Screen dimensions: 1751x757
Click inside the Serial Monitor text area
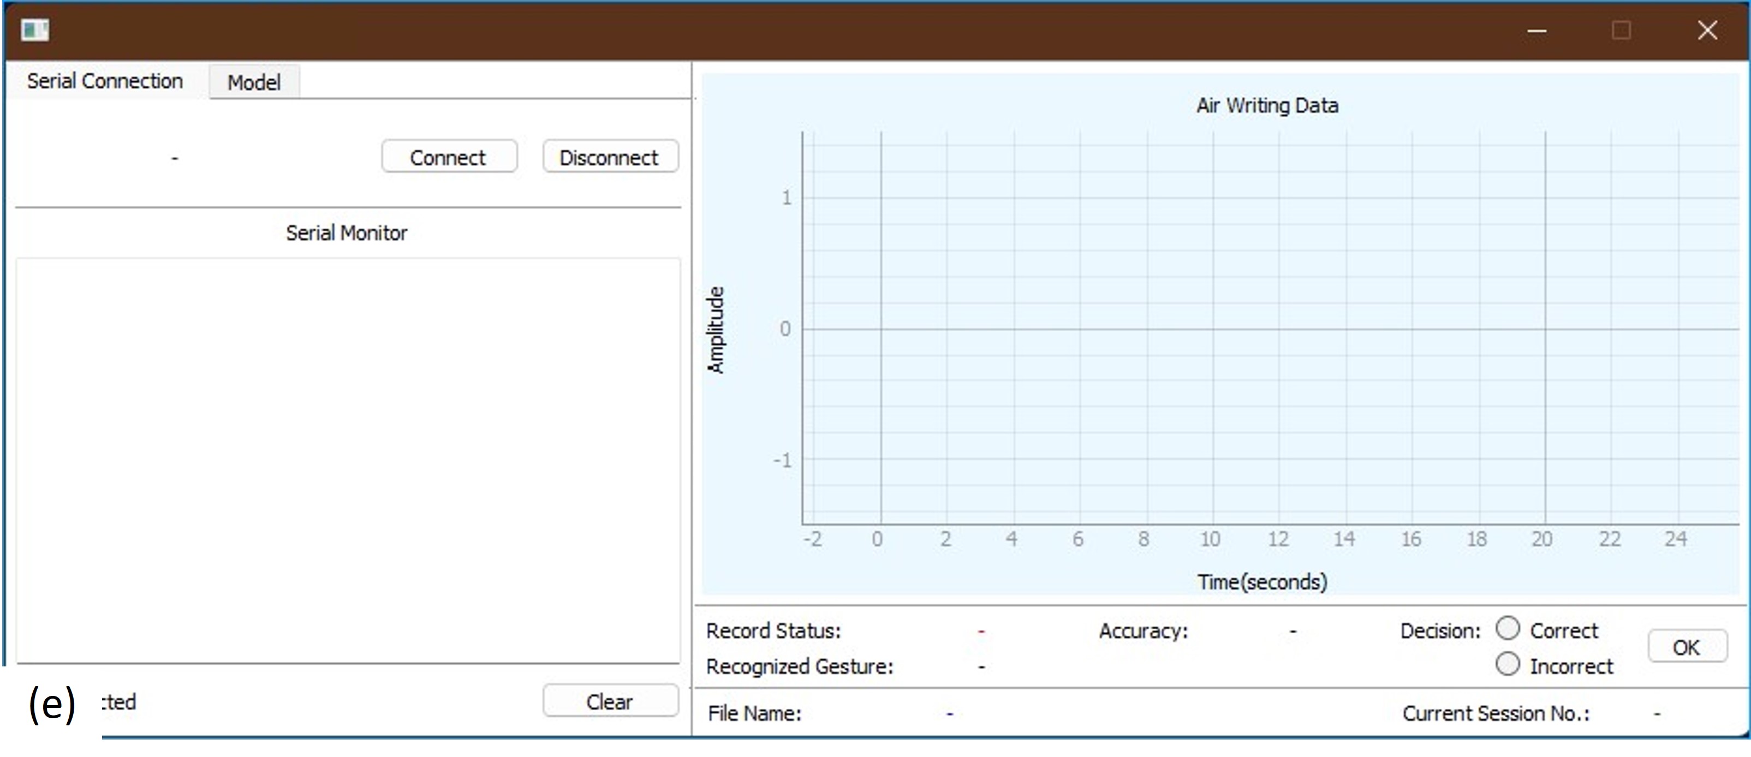click(348, 460)
